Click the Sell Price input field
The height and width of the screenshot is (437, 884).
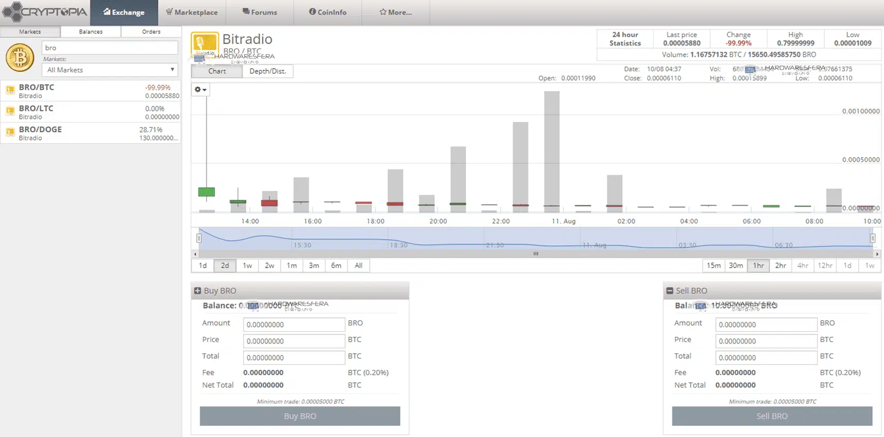tap(766, 341)
